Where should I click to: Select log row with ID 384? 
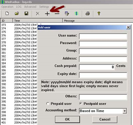pos(19,63)
